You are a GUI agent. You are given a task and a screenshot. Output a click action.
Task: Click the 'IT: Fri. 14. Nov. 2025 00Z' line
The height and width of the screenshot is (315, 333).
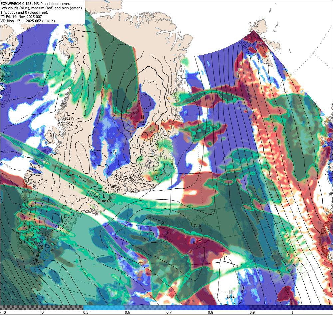pyautogui.click(x=21, y=17)
